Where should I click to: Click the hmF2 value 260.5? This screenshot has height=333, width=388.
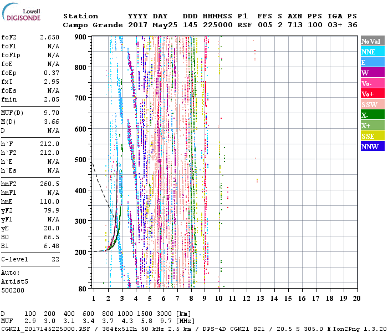49,184
